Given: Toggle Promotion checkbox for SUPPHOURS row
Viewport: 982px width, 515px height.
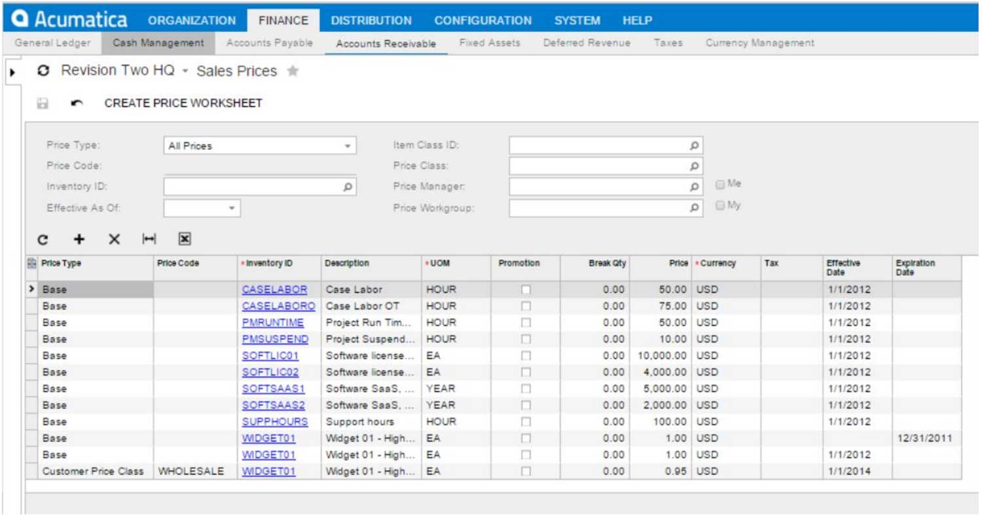Looking at the screenshot, I should pyautogui.click(x=526, y=422).
